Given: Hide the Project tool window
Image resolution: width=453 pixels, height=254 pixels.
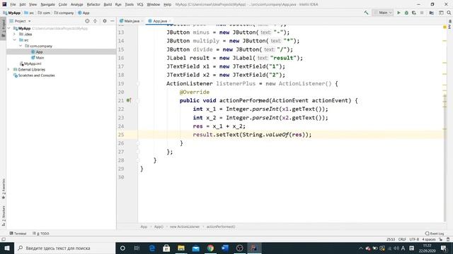Looking at the screenshot, I should coord(112,21).
